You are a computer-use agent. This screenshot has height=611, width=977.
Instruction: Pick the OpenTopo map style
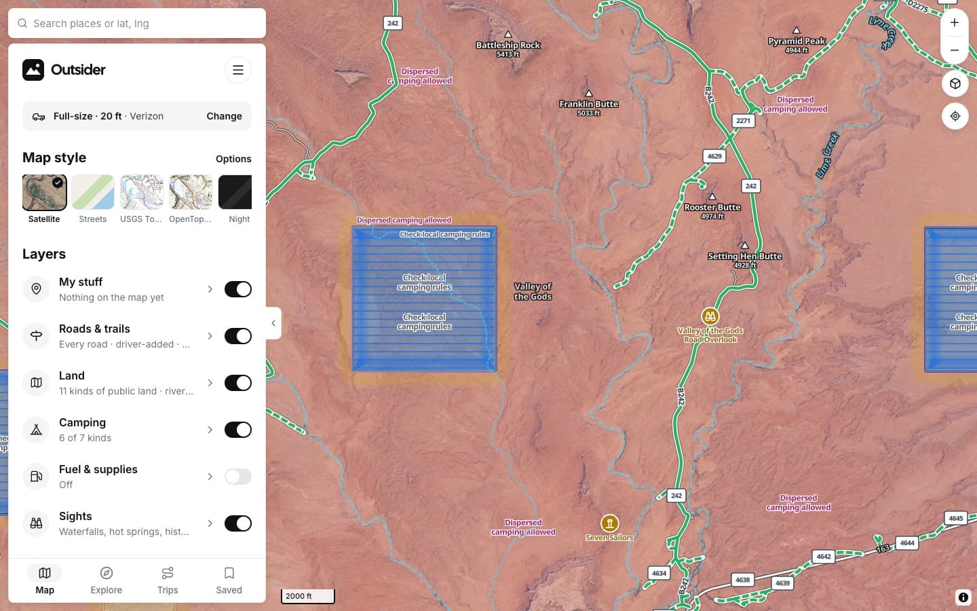(191, 199)
